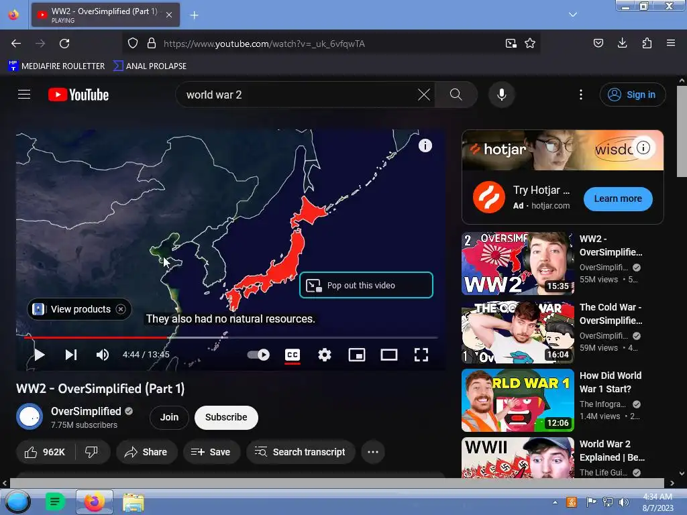Join the OverSimplified channel

pos(169,417)
